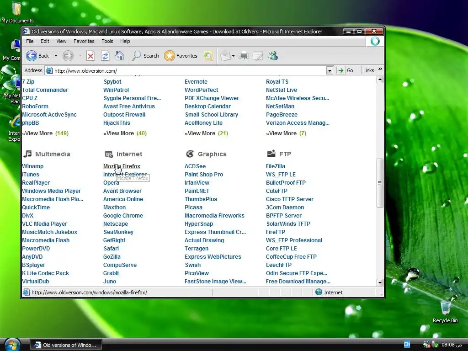Expand the Forward button history dropdown
The height and width of the screenshot is (351, 468).
pos(80,56)
